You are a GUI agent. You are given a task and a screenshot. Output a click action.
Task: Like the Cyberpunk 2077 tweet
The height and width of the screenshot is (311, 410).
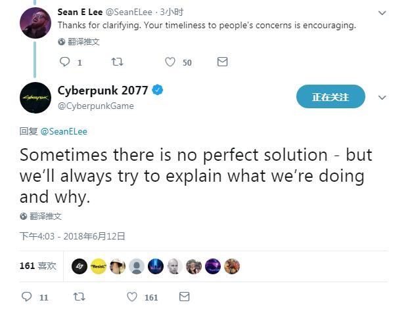132,297
